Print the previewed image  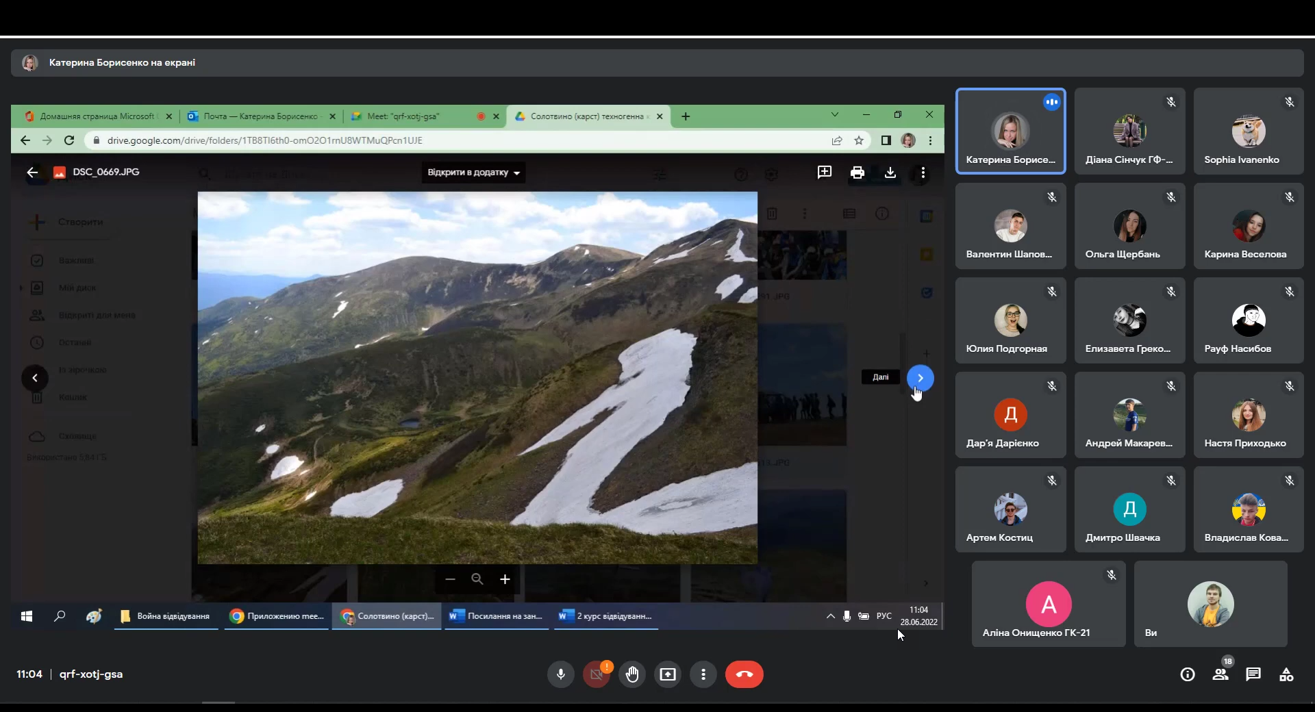tap(857, 173)
